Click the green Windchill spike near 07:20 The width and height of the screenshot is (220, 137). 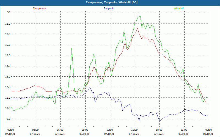[72, 48]
